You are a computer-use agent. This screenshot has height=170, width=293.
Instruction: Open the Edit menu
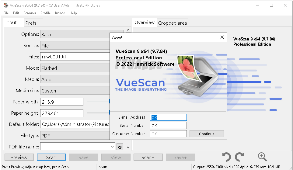(x=16, y=13)
